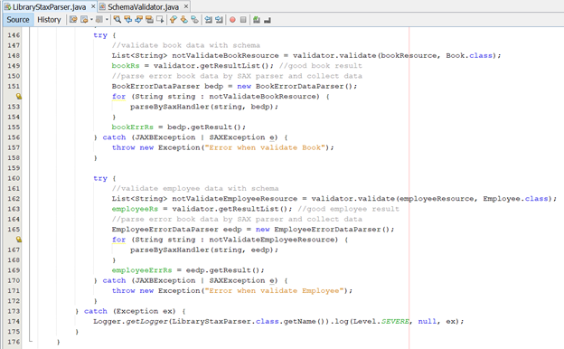This screenshot has height=349, width=564.
Task: Click "bookRs" variable on line 149
Action: click(x=126, y=66)
